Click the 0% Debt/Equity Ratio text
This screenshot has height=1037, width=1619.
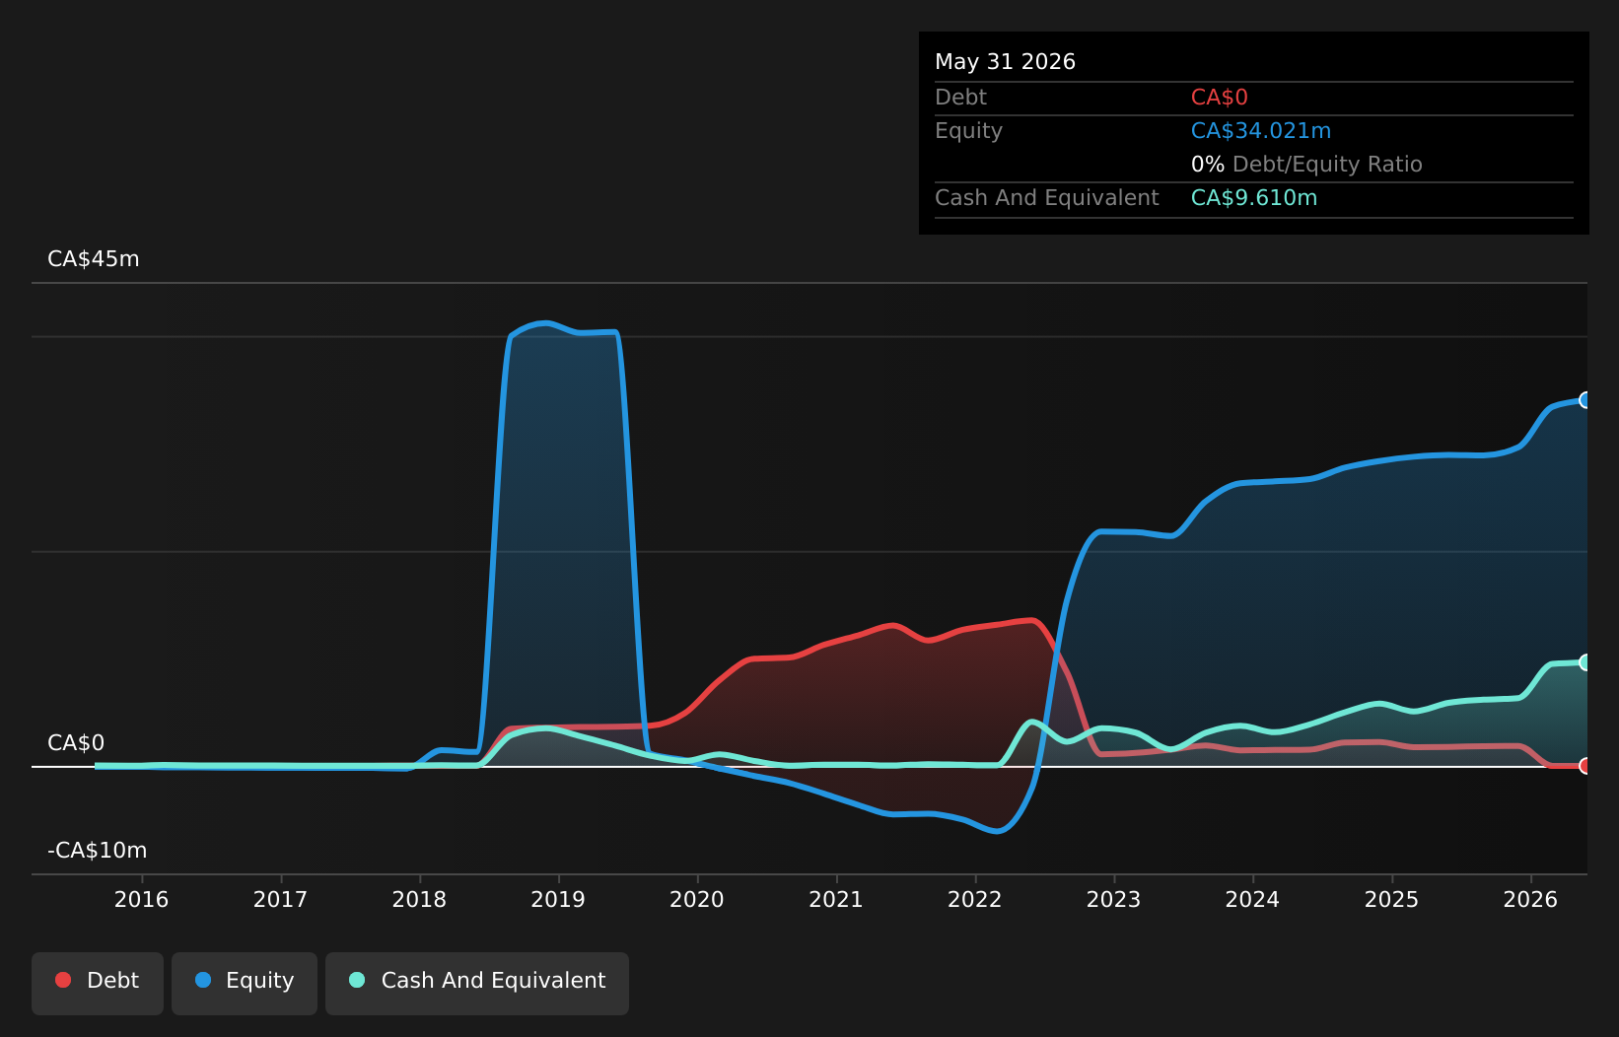[1306, 165]
